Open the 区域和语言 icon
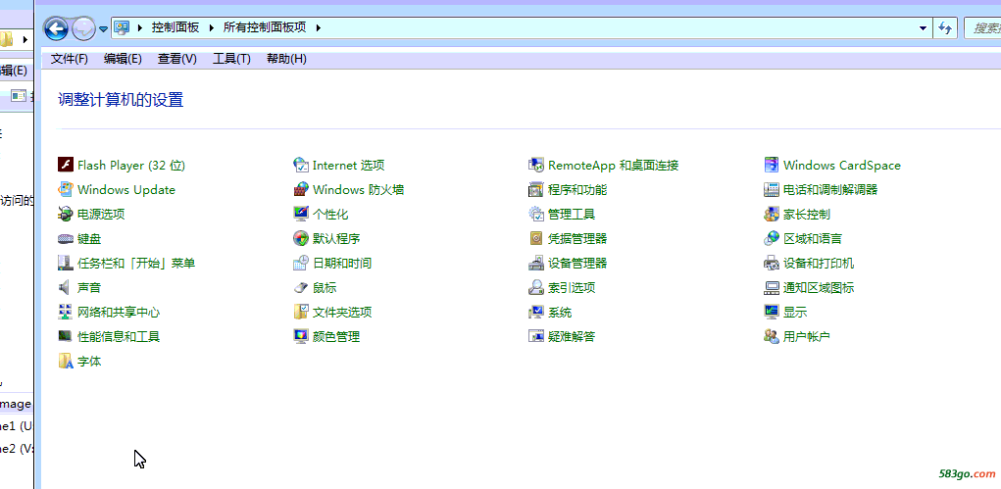 [x=772, y=239]
